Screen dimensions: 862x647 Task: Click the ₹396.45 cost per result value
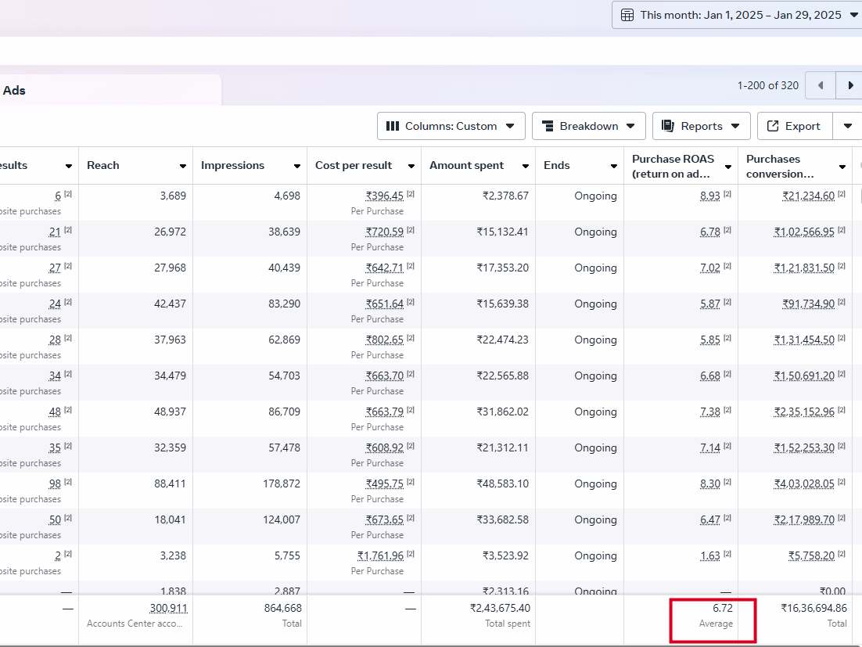[x=384, y=196]
